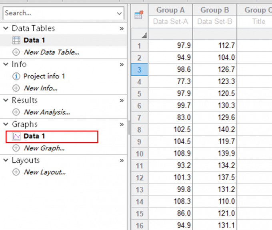Open the Data 1 graph

[x=34, y=136]
